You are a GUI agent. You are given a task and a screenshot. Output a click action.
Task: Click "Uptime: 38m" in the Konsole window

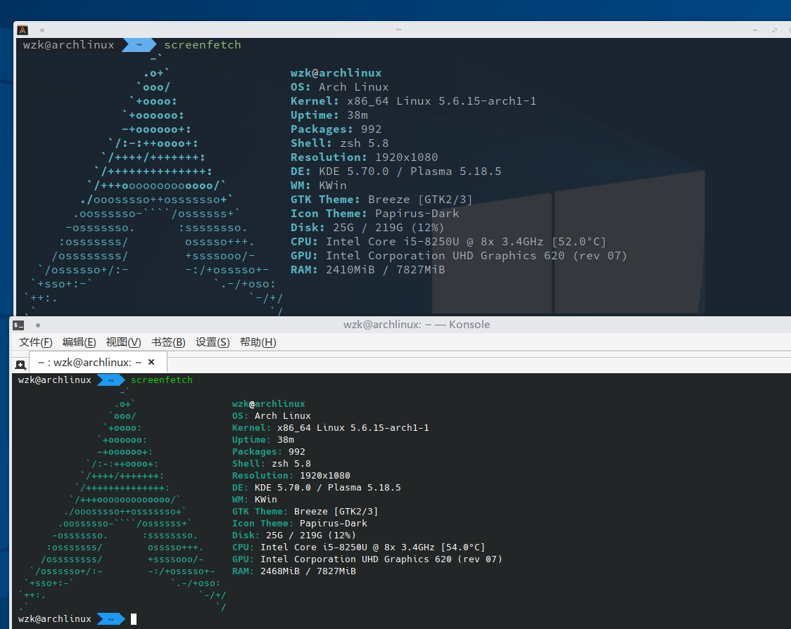pyautogui.click(x=262, y=440)
